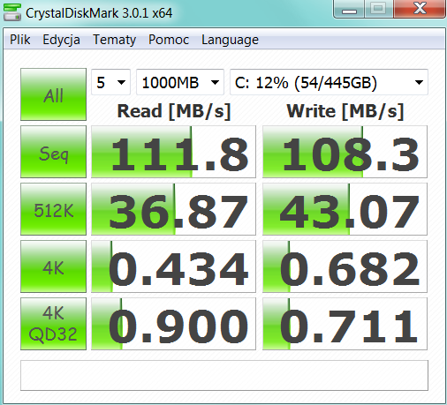Minimize the CrystalDiskMark window
The image size is (447, 405).
tap(349, 10)
